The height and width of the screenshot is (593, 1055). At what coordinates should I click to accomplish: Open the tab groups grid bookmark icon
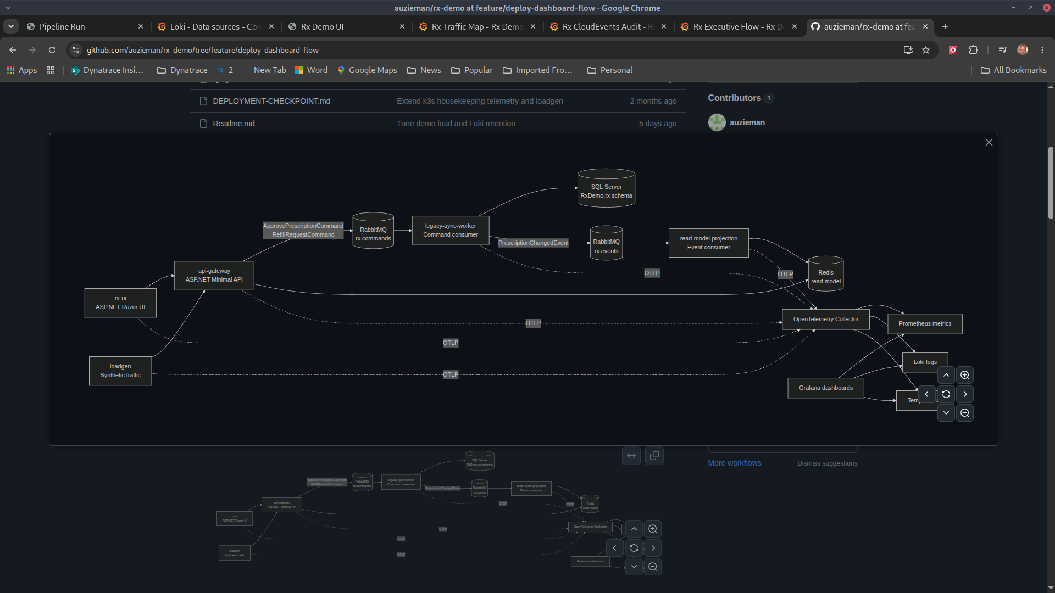51,70
